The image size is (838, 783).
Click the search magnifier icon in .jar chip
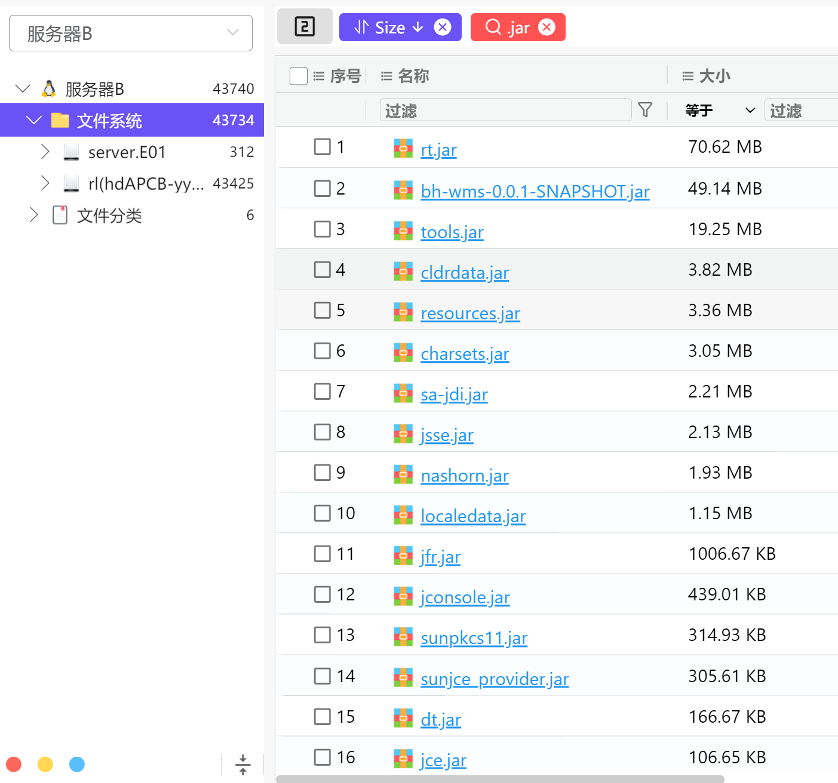point(493,27)
